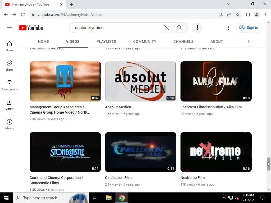Click the scrollbar up arrow

point(269,23)
